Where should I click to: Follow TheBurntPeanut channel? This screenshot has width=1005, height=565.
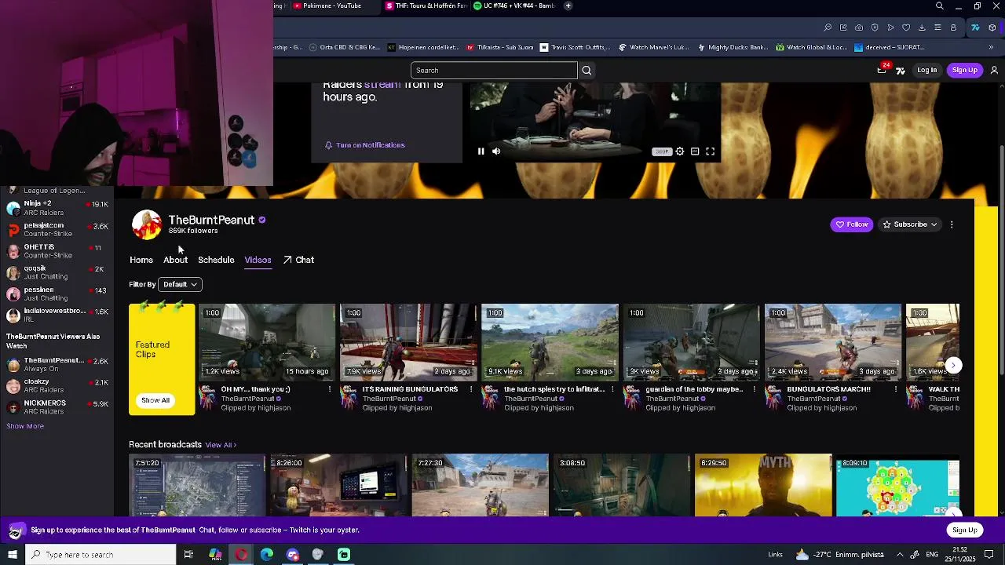(x=852, y=224)
